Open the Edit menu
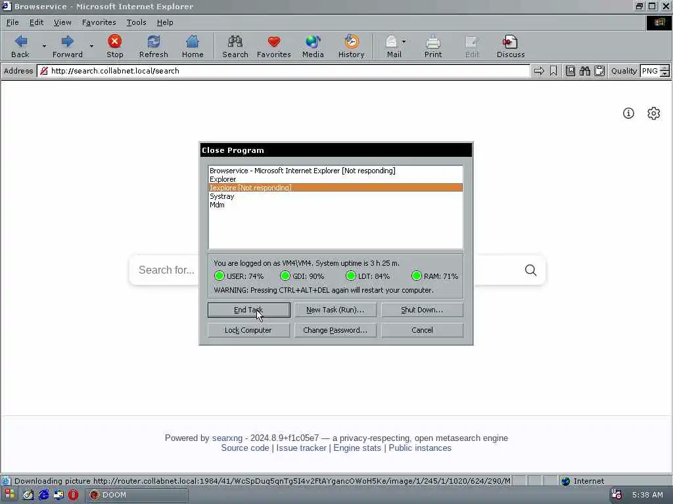 (36, 22)
